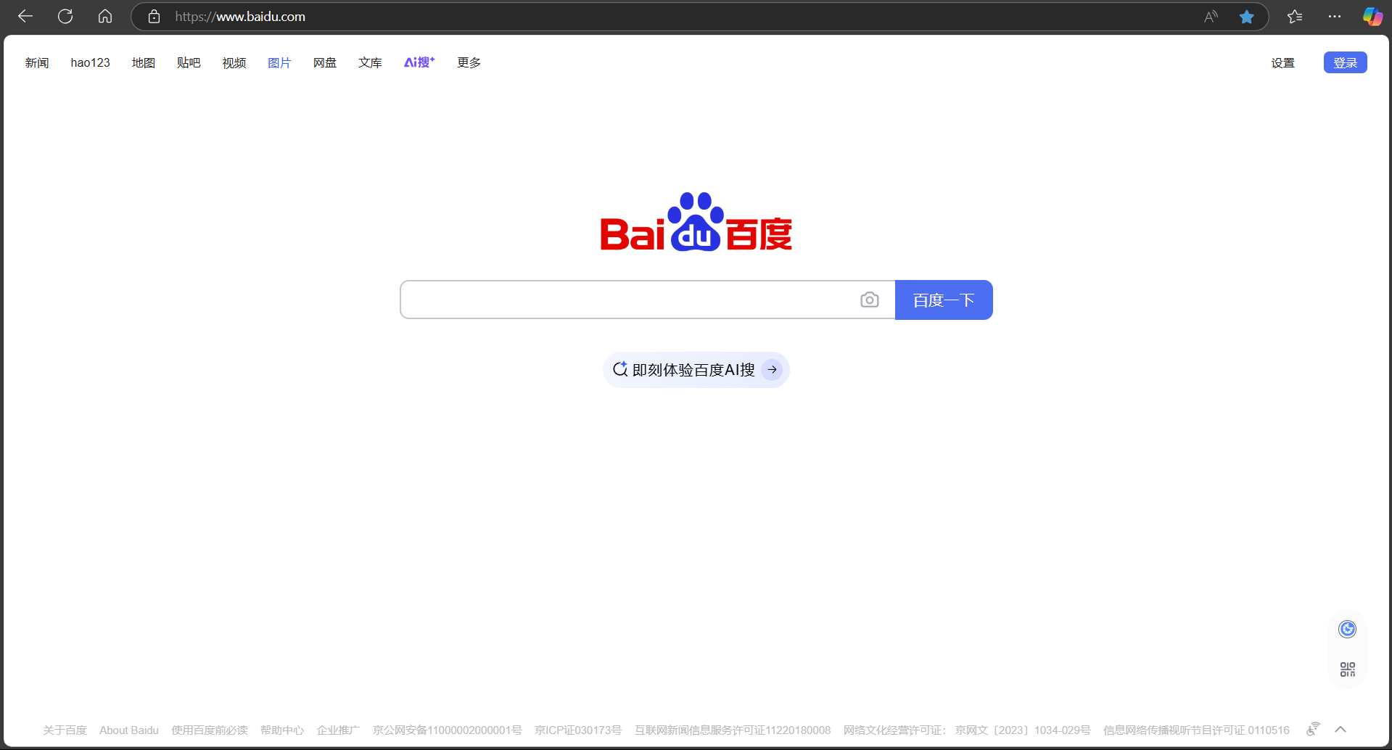Open the 视频 link
1392x750 pixels.
click(x=234, y=63)
